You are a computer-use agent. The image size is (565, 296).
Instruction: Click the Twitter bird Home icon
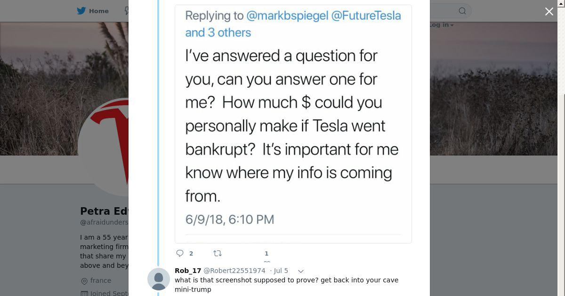coord(81,11)
